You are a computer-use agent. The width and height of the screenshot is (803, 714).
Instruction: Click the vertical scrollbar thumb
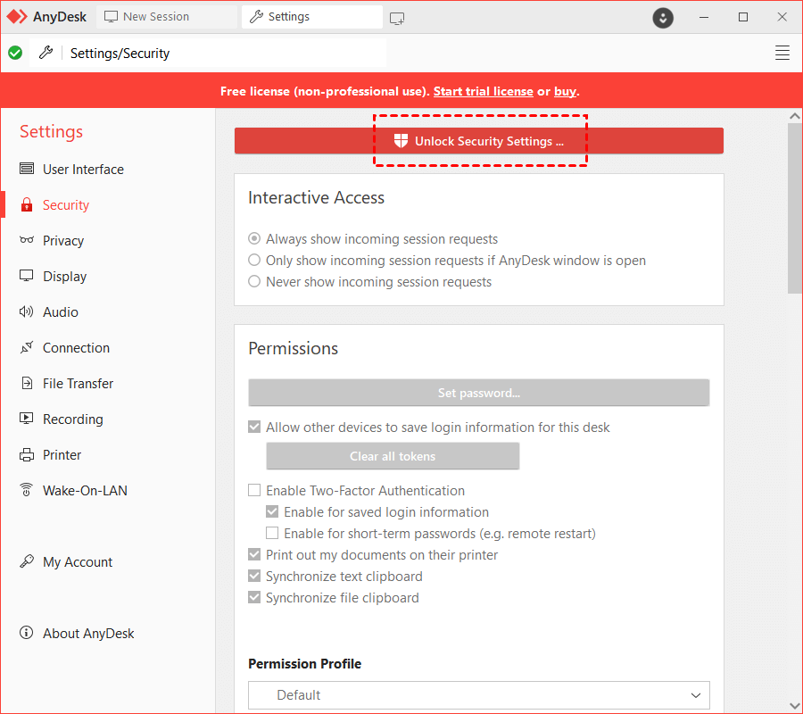(x=794, y=205)
